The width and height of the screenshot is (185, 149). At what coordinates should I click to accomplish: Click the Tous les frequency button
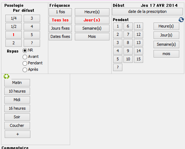[x=60, y=20]
